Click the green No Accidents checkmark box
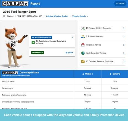The image size is (128, 121). tap(33, 42)
